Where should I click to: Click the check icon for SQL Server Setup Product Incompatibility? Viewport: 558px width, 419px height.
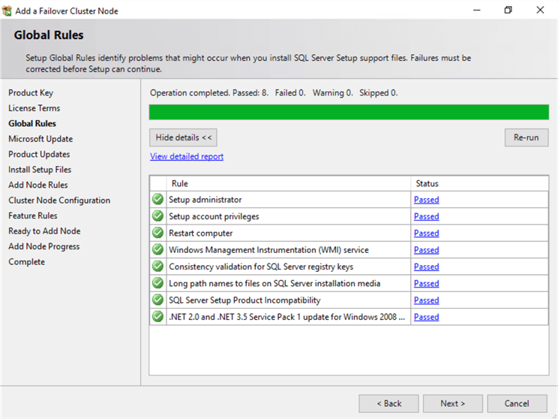pos(157,300)
